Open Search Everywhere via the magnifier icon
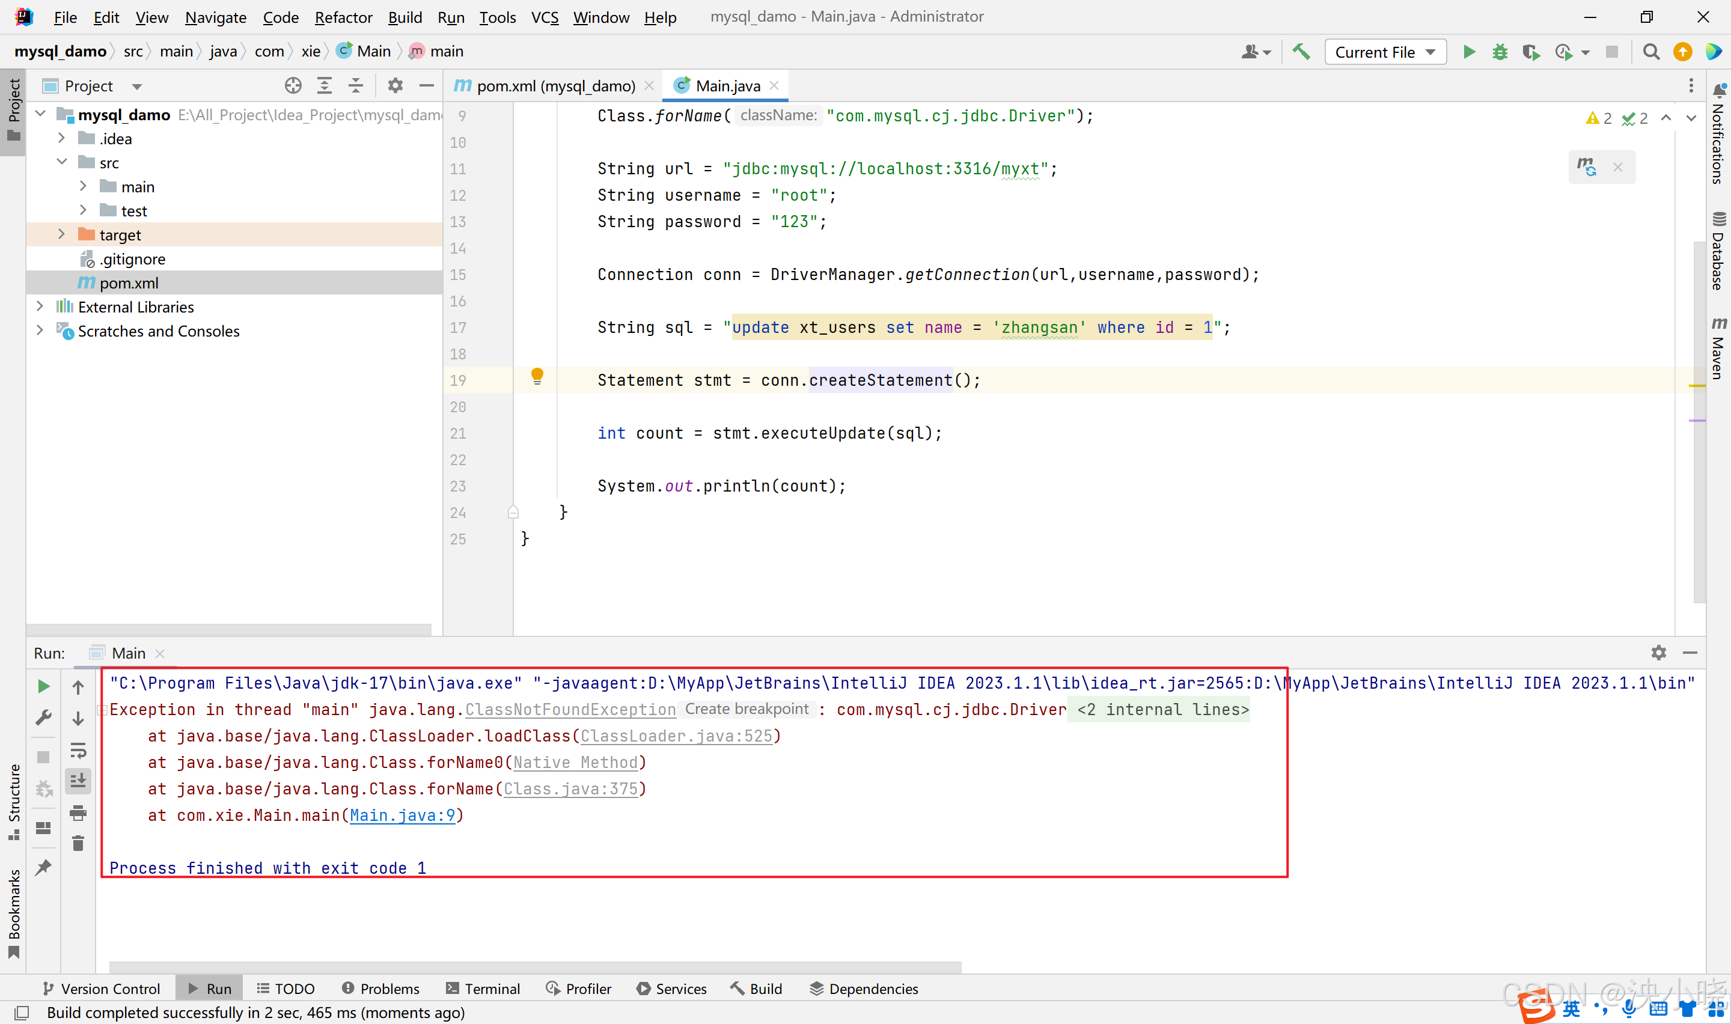Image resolution: width=1731 pixels, height=1024 pixels. 1650,52
